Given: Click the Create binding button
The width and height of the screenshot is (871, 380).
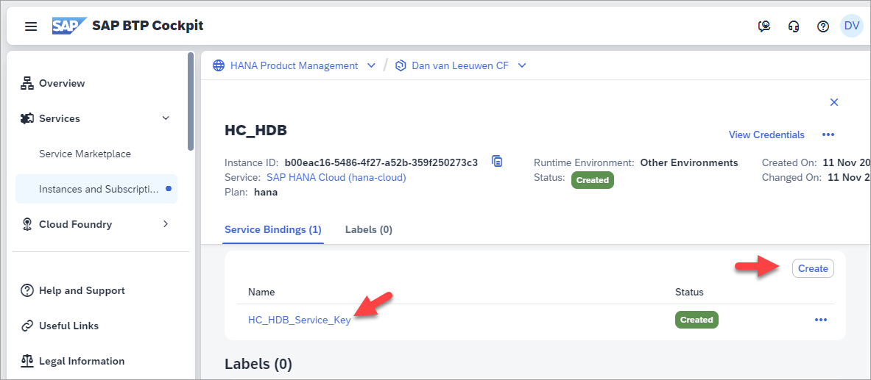Looking at the screenshot, I should pyautogui.click(x=813, y=268).
